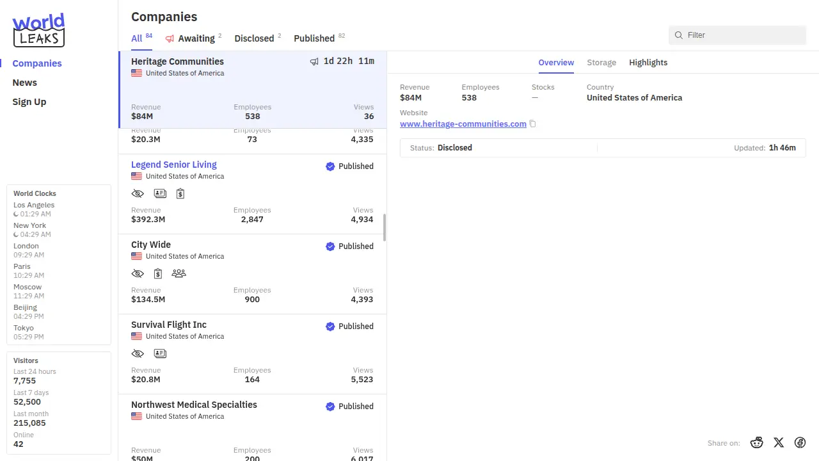Click the company list scrollbar
Viewport: 819px width, 461px height.
click(x=385, y=227)
